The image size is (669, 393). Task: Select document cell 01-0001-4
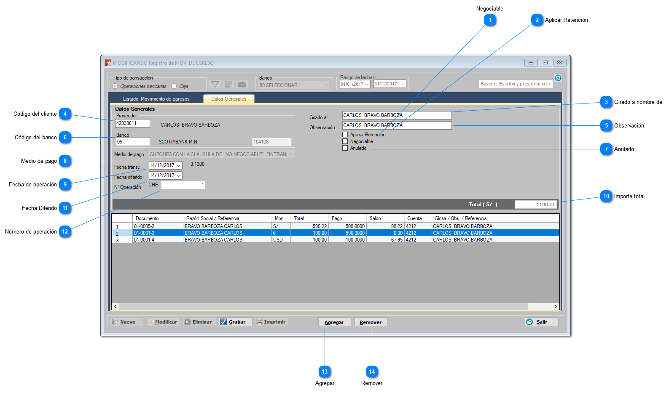click(158, 240)
